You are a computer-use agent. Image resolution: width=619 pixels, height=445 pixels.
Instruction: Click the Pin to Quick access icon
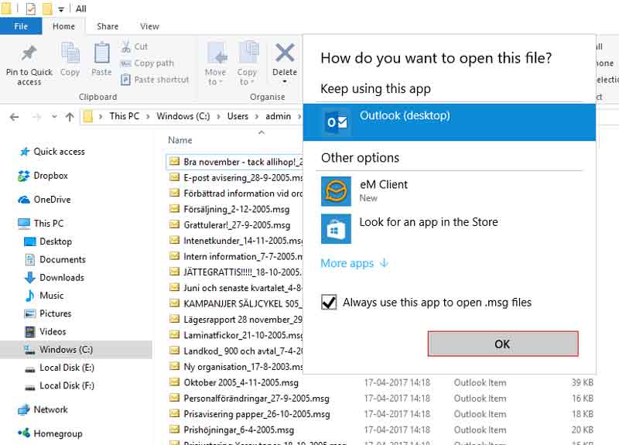click(29, 53)
